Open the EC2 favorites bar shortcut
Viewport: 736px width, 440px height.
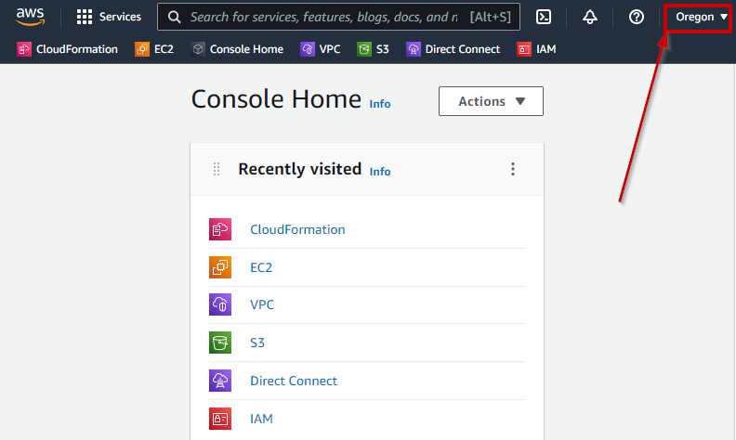coord(154,49)
